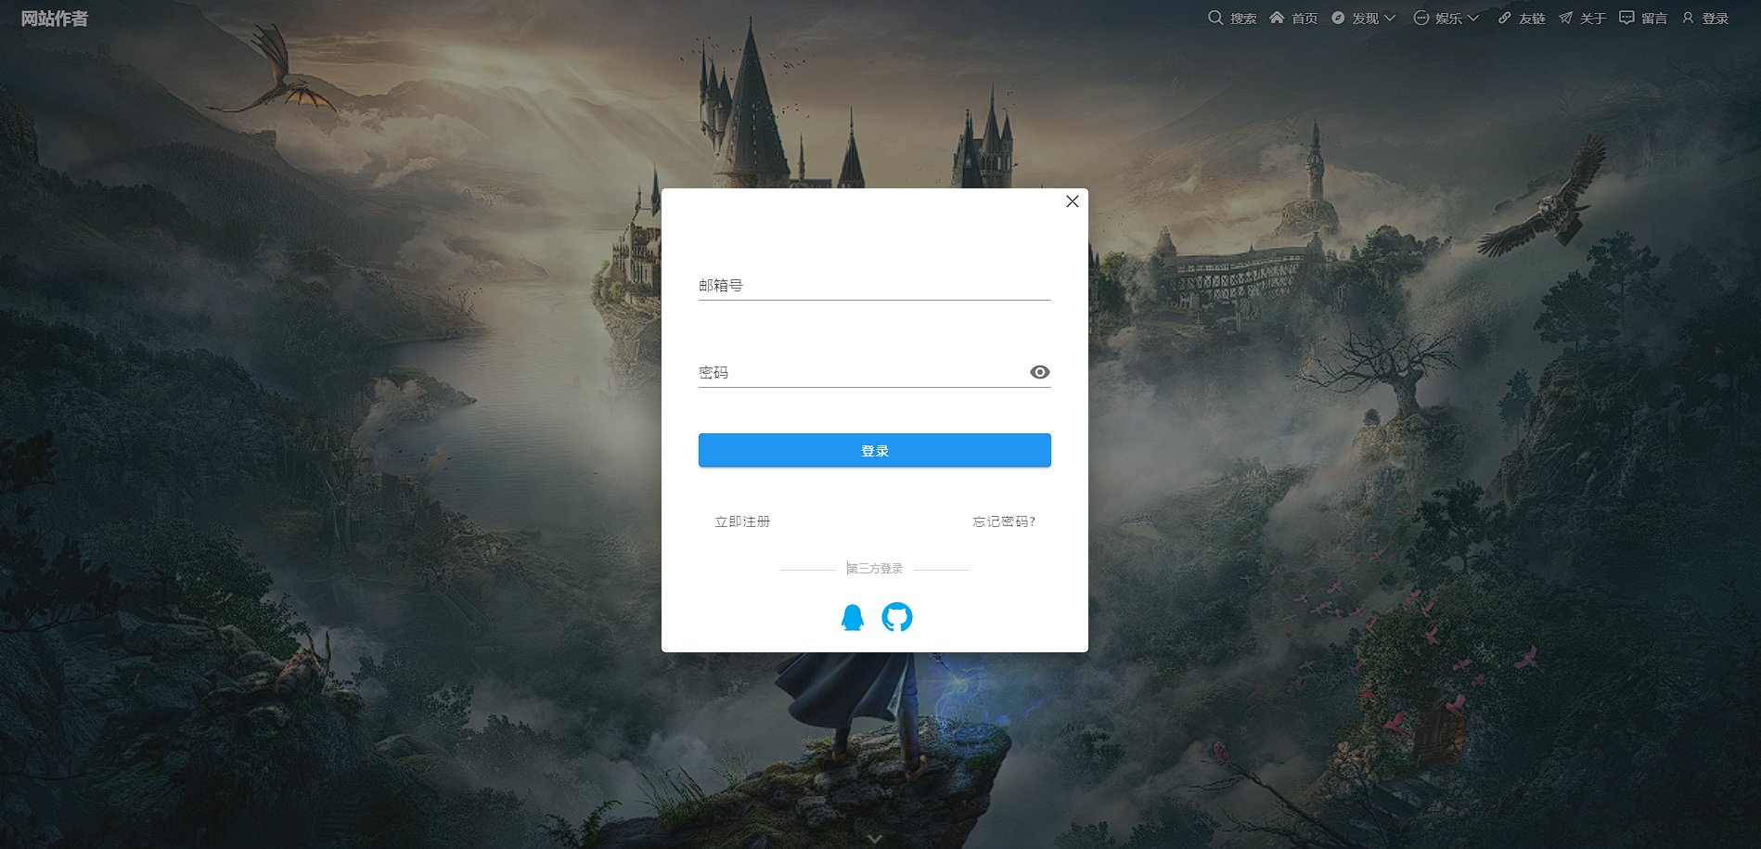The width and height of the screenshot is (1761, 849).
Task: Open the 友链 page
Action: tap(1532, 19)
